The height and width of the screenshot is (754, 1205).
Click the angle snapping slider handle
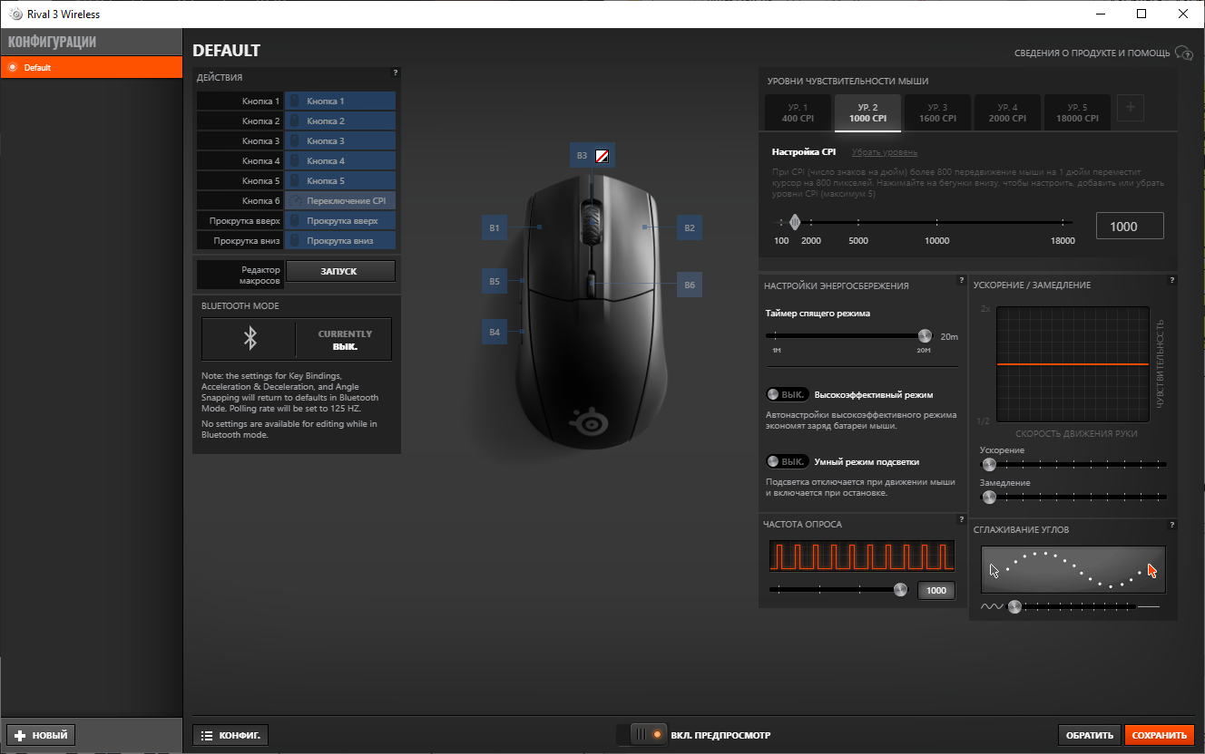(1014, 606)
